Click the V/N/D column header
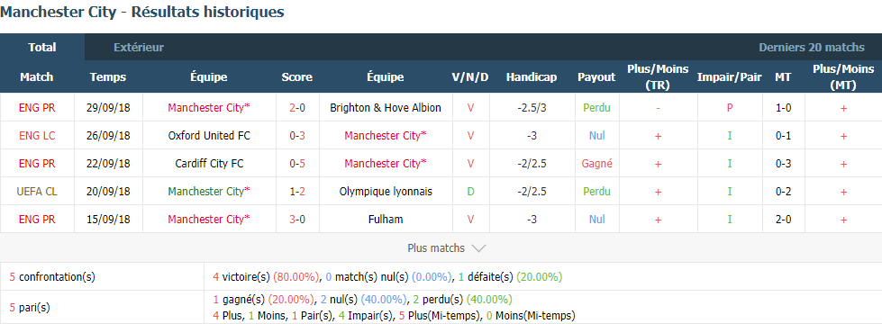 point(470,76)
